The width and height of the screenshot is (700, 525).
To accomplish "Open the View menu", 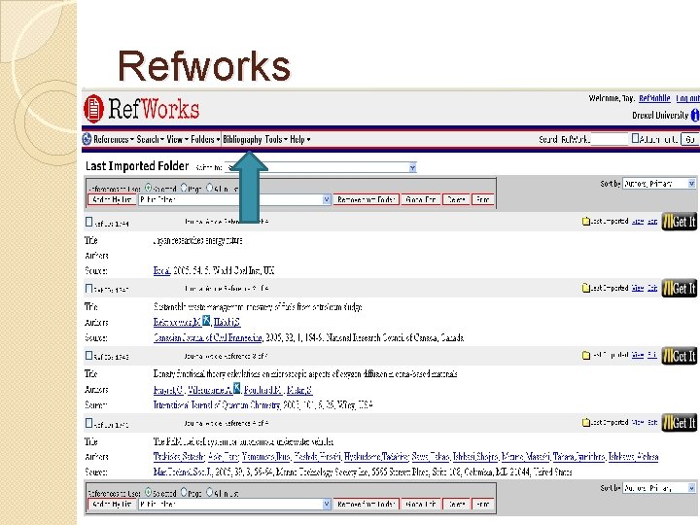I will (x=177, y=139).
